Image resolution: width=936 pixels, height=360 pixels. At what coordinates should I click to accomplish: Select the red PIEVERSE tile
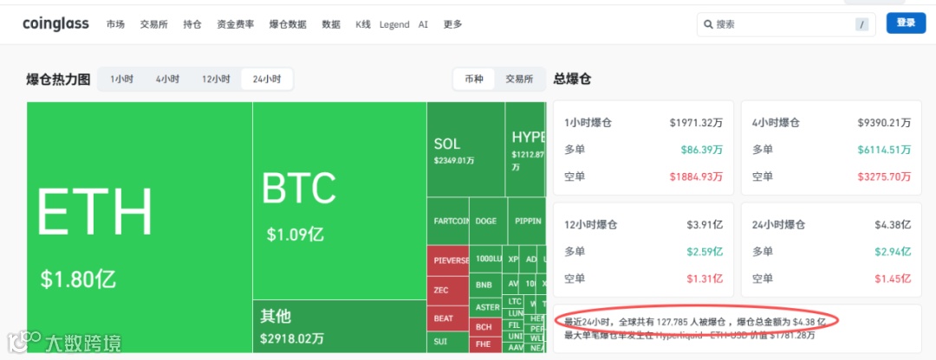coord(448,260)
